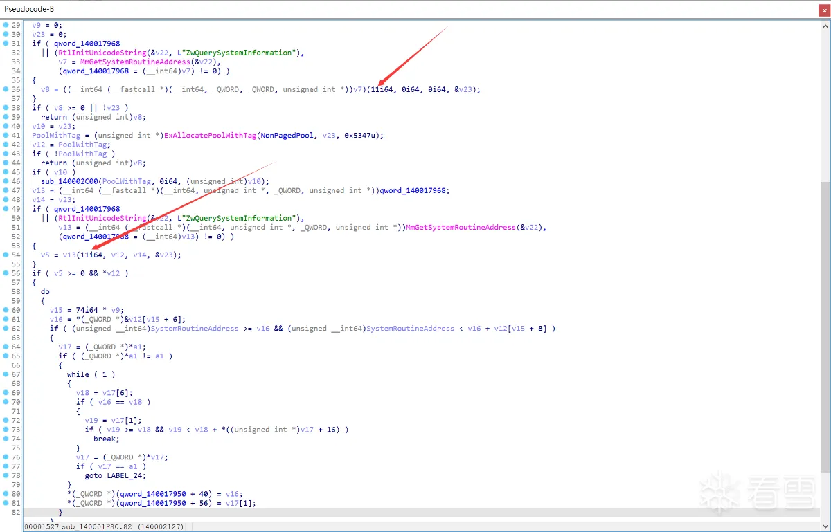Image resolution: width=831 pixels, height=532 pixels.
Task: Toggle breakpoint dot on line 46
Action: [6, 181]
